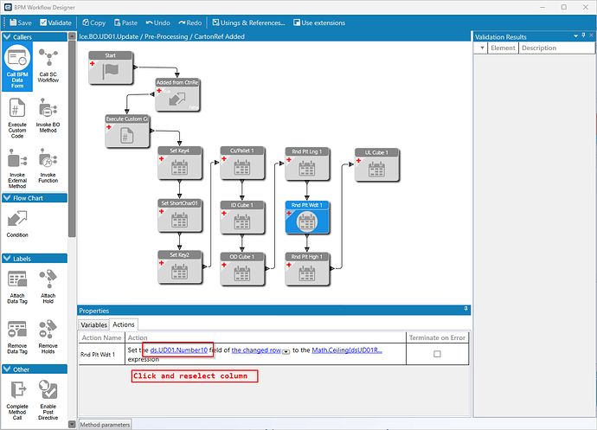Click the Description column header
This screenshot has width=597, height=430.
(x=556, y=48)
